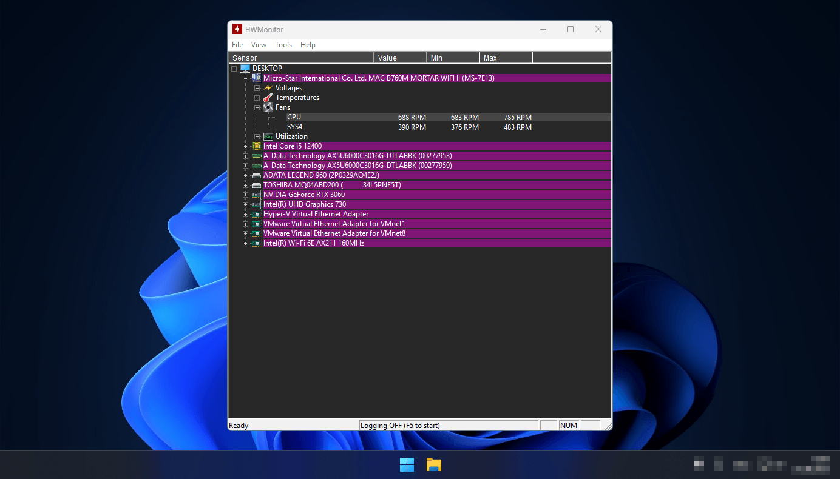The height and width of the screenshot is (479, 840).
Task: Click the Value column header
Action: [x=401, y=58]
